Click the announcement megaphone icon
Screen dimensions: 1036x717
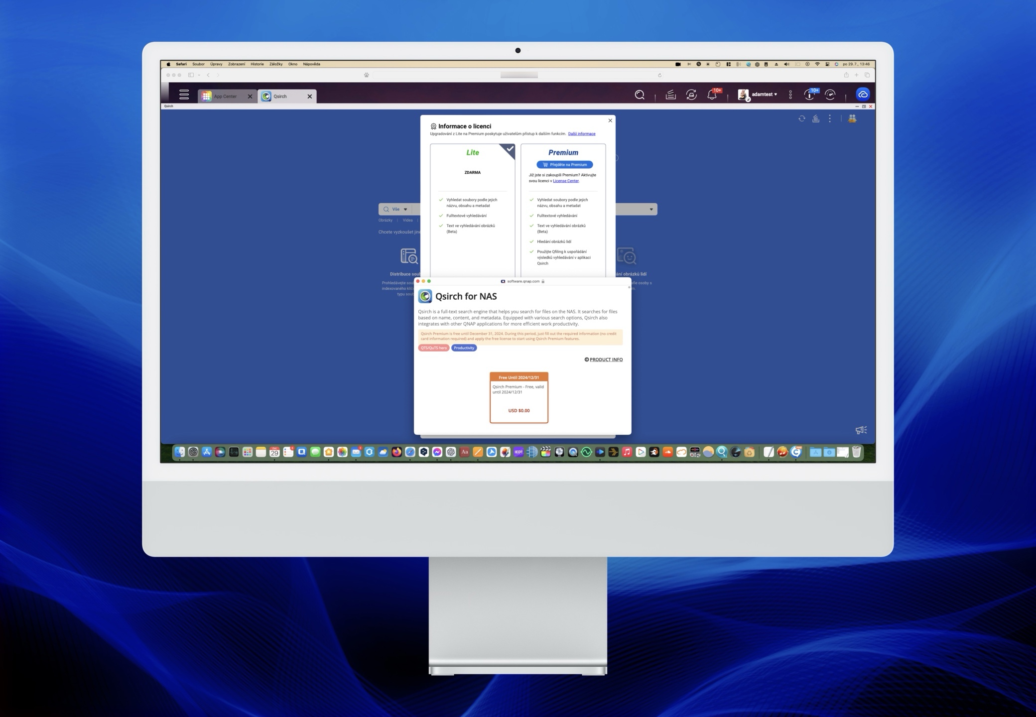[861, 430]
